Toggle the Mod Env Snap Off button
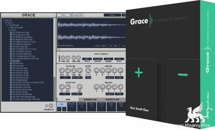Viewport: 215px width, 130px height. click(110, 94)
